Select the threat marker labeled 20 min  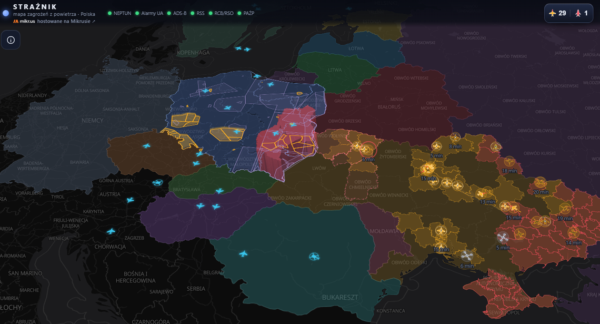[x=541, y=182]
